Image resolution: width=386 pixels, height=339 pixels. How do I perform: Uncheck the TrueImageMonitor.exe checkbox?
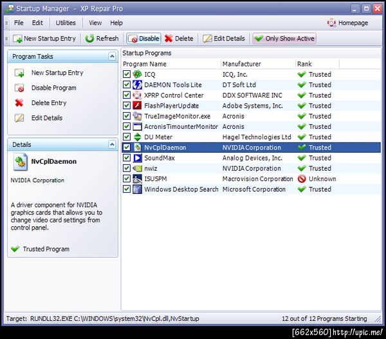(x=127, y=116)
